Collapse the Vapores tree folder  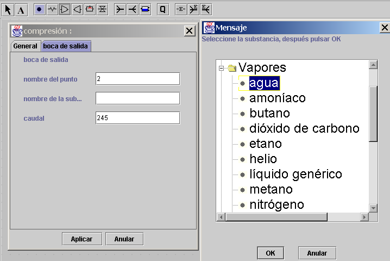click(221, 68)
